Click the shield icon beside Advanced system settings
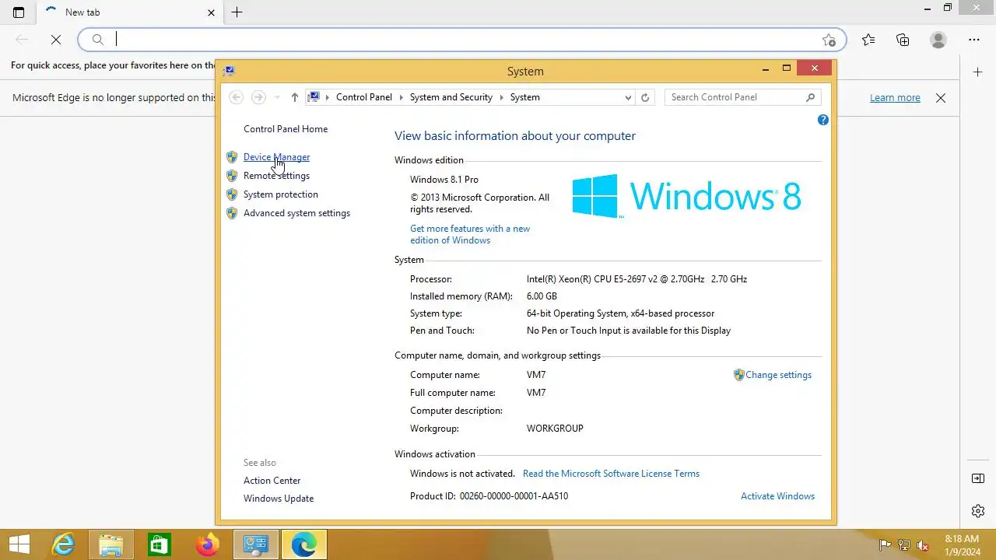Screen dimensions: 996x560 [x=232, y=213]
